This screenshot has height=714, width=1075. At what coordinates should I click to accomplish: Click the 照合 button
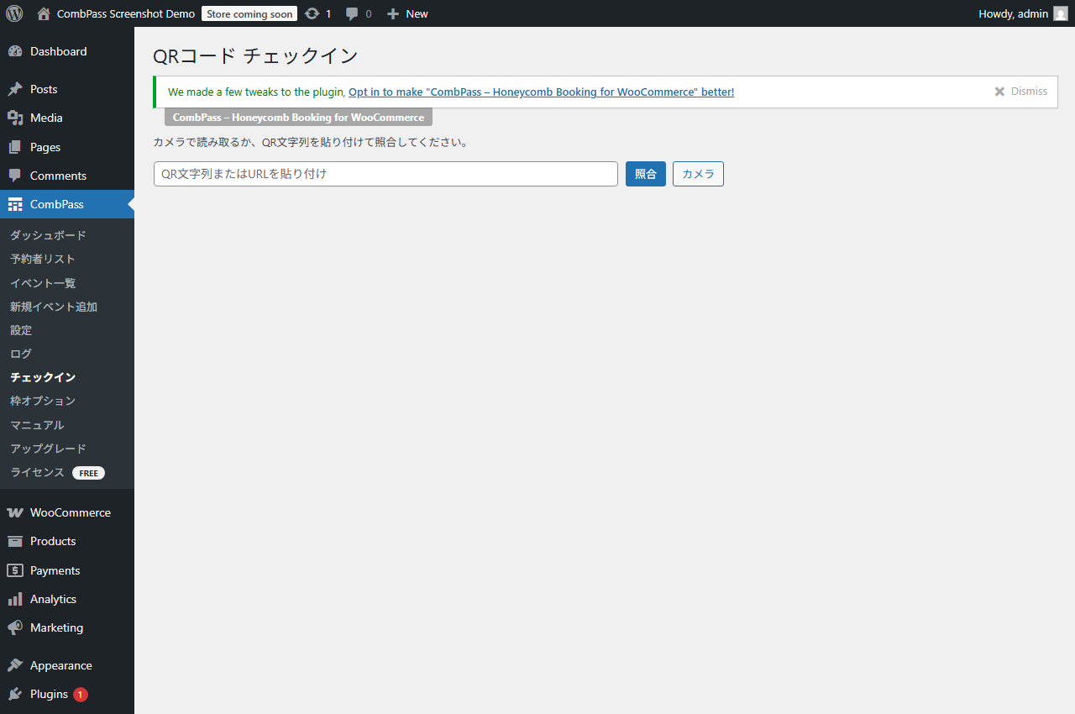pyautogui.click(x=645, y=174)
